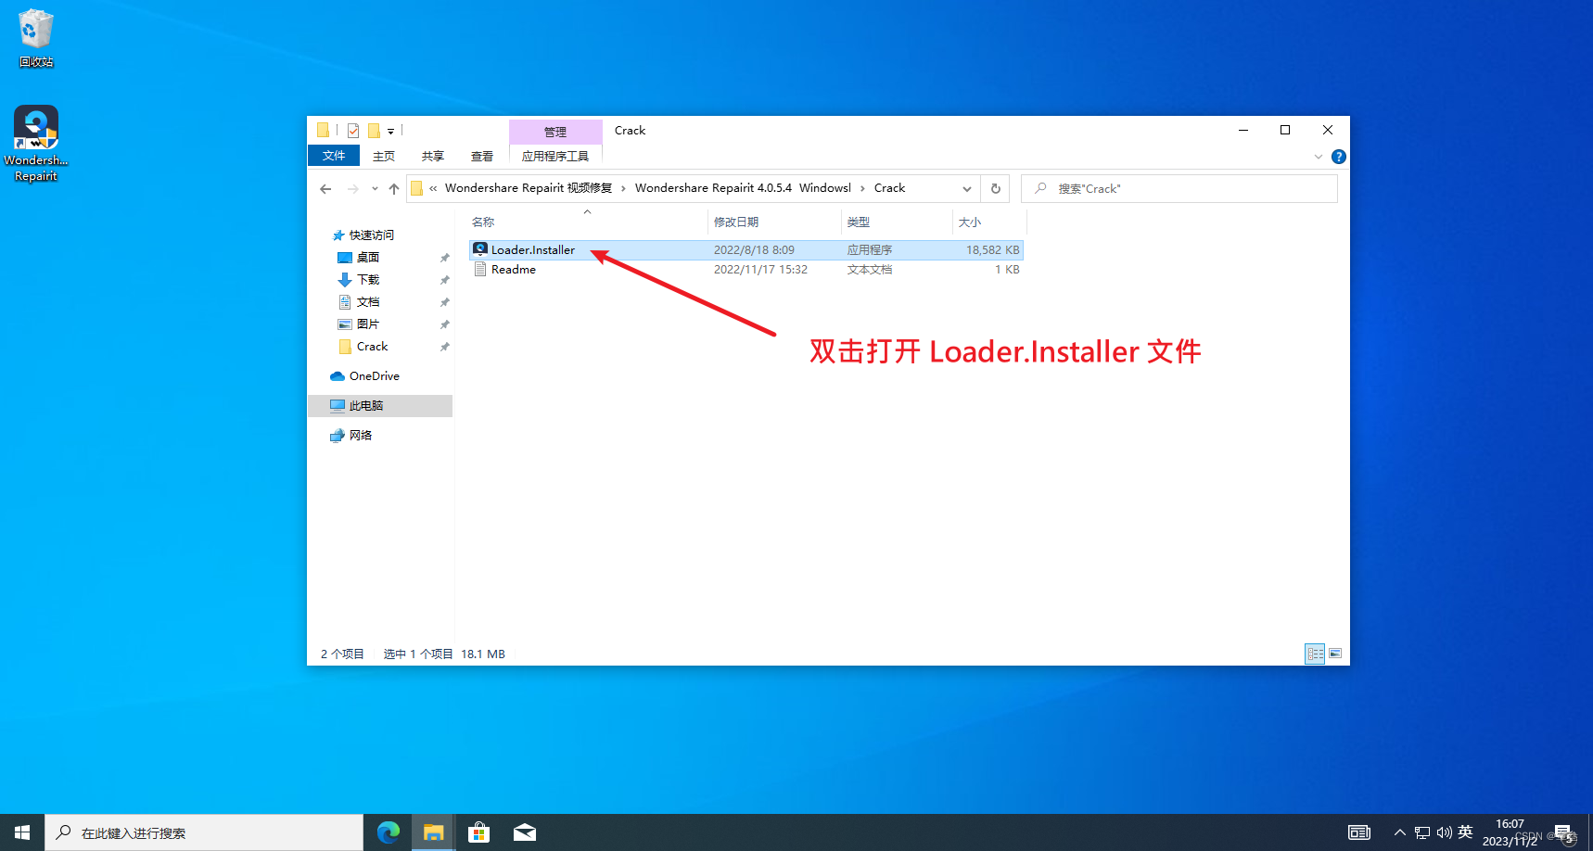Click the 18,582 KB size cell
1593x851 pixels.
point(992,249)
